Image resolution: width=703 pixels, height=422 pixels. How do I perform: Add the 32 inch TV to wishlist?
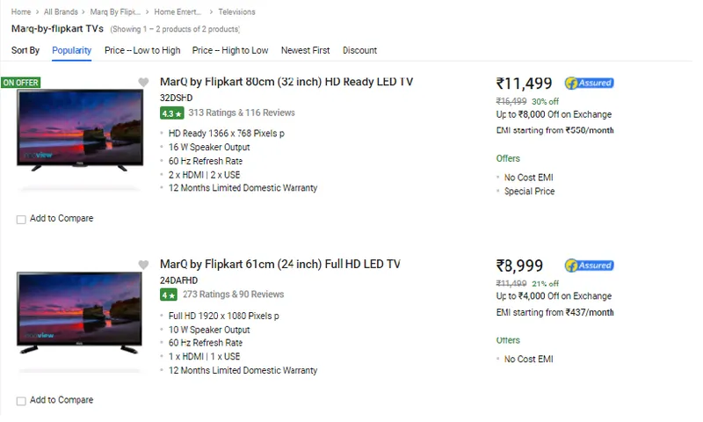[x=143, y=83]
